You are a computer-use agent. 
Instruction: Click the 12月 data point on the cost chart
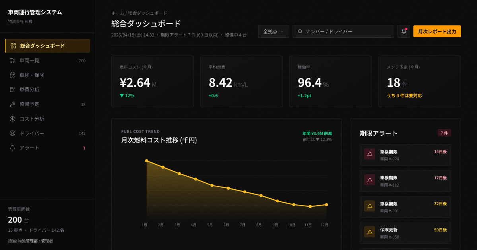click(x=326, y=204)
